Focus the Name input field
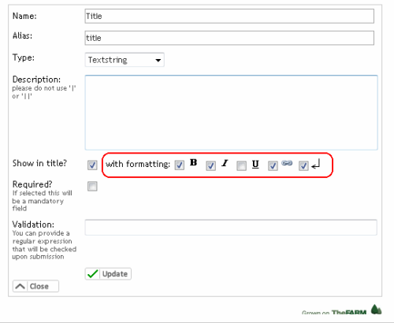This screenshot has width=394, height=323. tap(229, 16)
